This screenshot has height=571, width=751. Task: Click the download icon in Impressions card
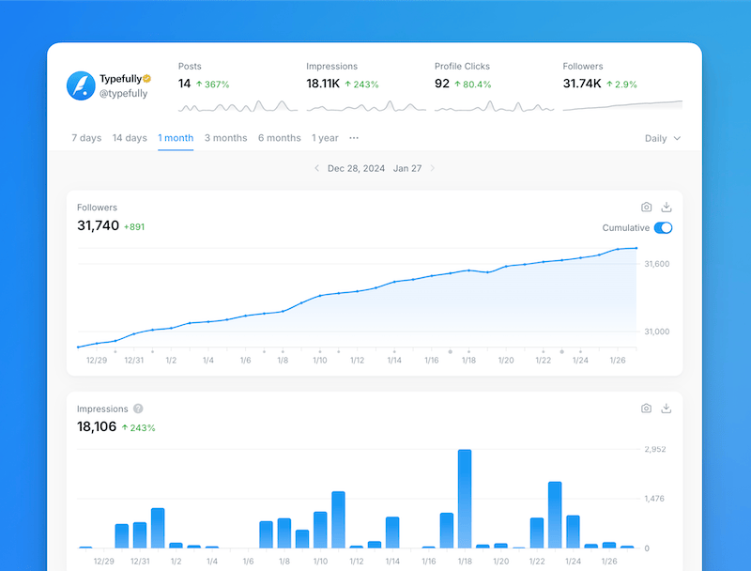[x=667, y=409]
